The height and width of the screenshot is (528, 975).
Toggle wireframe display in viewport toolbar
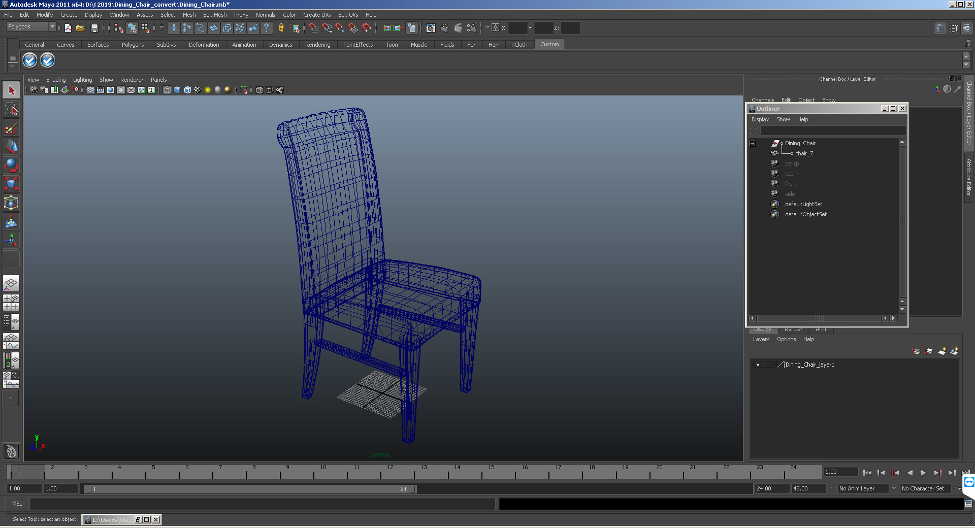[x=167, y=90]
